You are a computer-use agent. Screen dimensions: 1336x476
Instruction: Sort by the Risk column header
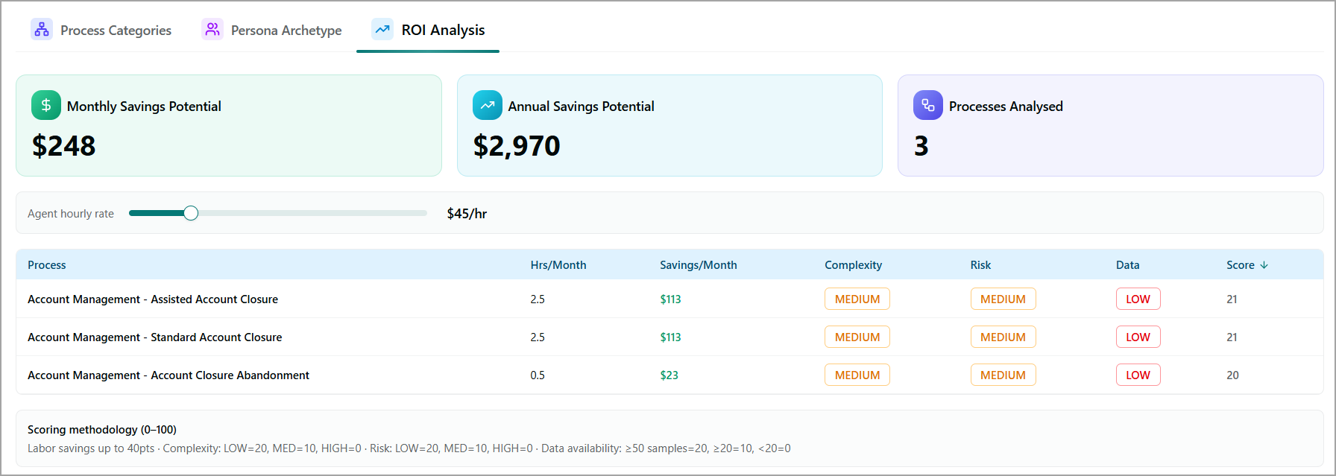980,265
